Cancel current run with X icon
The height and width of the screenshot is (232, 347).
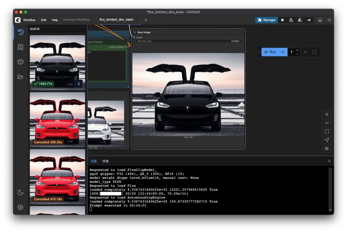coord(305,52)
